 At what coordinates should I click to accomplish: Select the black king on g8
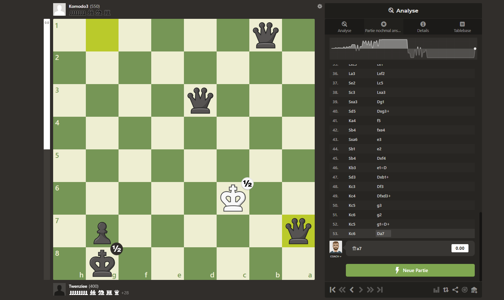pos(102,264)
